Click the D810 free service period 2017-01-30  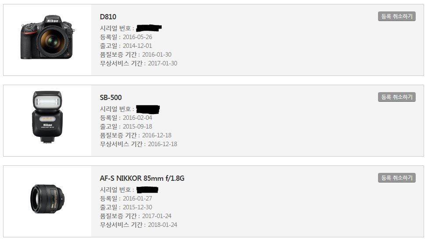click(x=162, y=63)
